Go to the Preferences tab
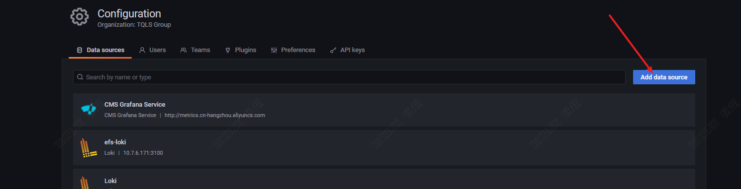The width and height of the screenshot is (741, 189). [x=293, y=50]
